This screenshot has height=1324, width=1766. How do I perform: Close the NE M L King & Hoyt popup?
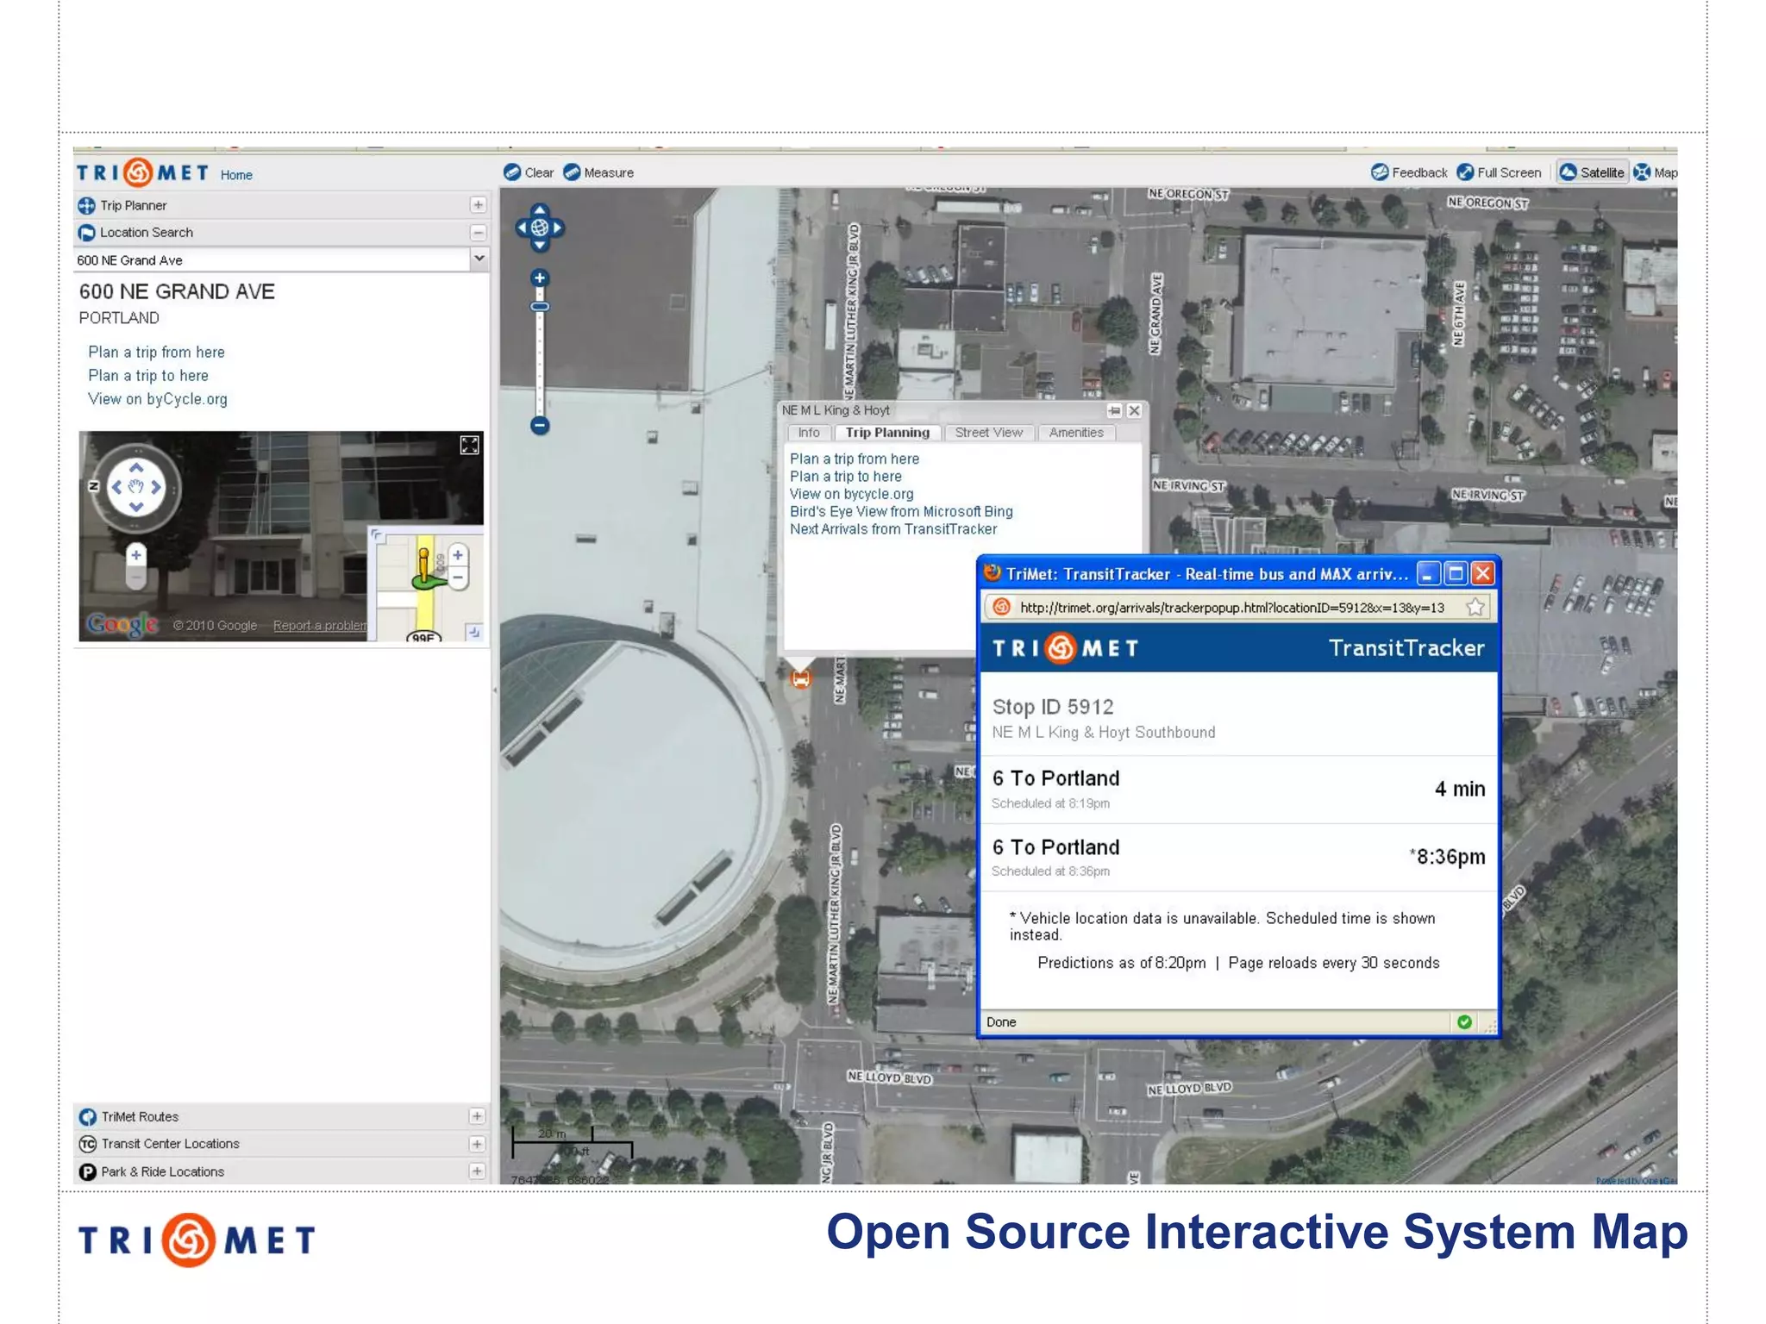coord(1135,411)
